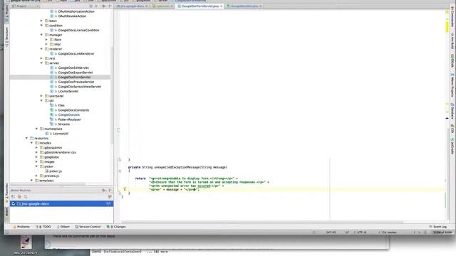Expand the rest package folder
The image size is (456, 256).
41,58
